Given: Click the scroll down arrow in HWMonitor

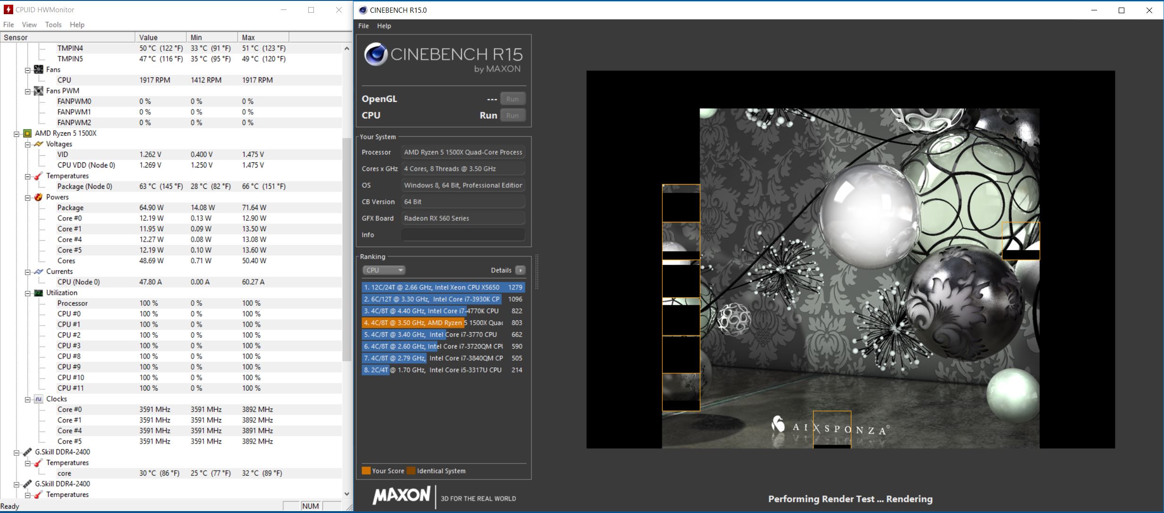Looking at the screenshot, I should click(347, 494).
